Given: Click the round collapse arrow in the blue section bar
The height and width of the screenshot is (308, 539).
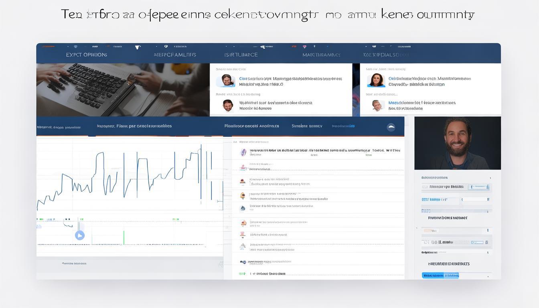Looking at the screenshot, I should pyautogui.click(x=391, y=127).
